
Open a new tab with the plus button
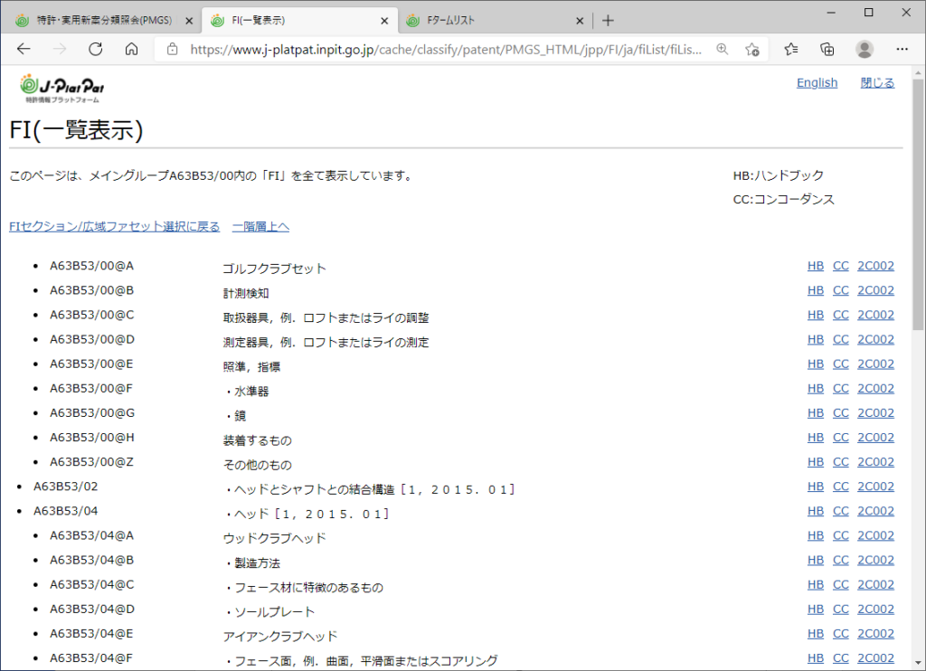[608, 20]
